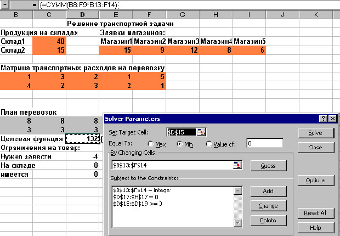Viewport: 340px width, 236px height.
Task: Click the By Changing Cells range selector icon
Action: tap(238, 165)
